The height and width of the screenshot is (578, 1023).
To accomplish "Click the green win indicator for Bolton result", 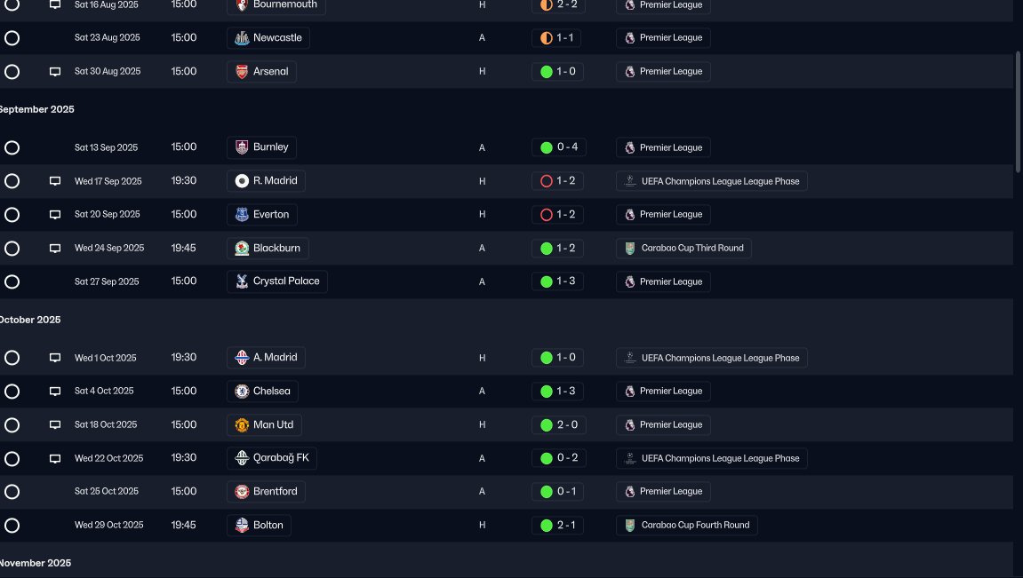I will click(x=547, y=526).
